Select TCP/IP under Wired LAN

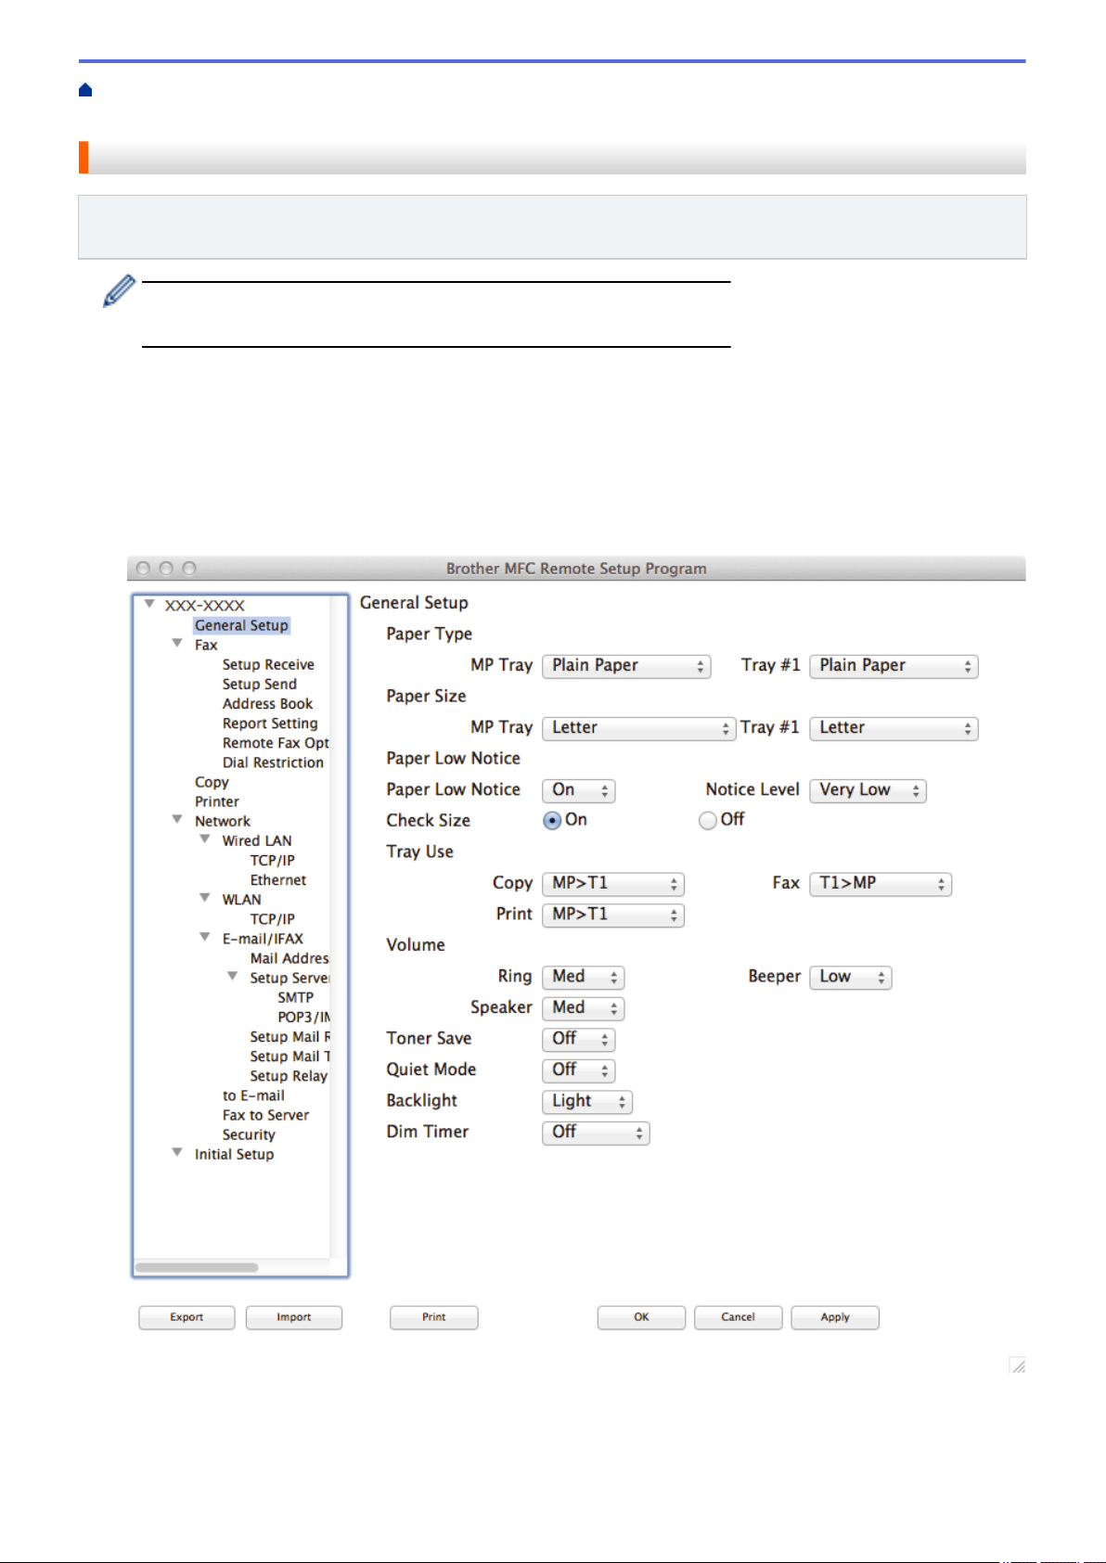272,860
